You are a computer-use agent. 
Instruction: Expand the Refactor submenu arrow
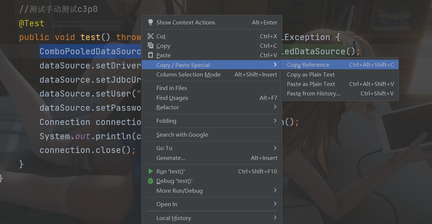275,107
